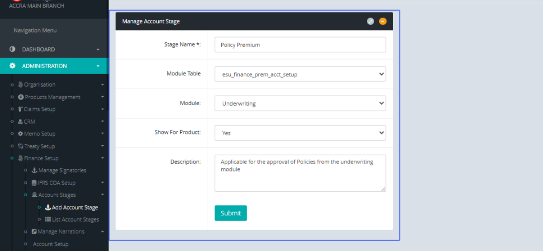Click the anchor icon for Manage Signatories
Image resolution: width=543 pixels, height=251 pixels.
(34, 171)
